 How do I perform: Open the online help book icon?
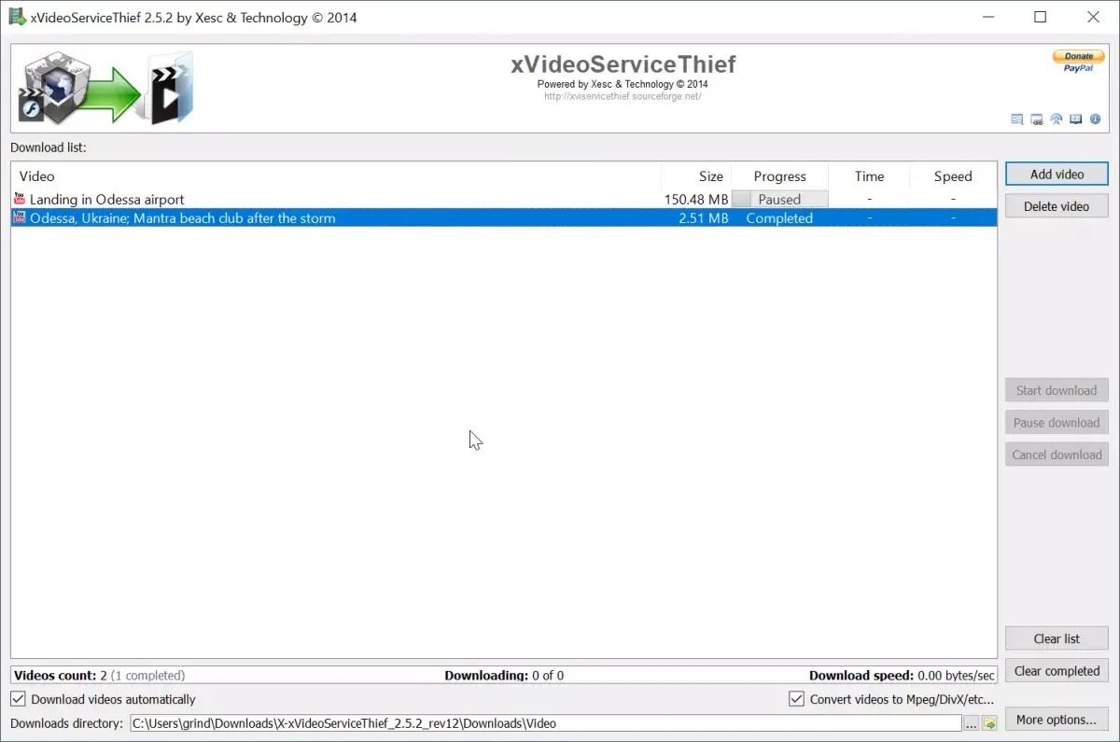[x=1075, y=119]
